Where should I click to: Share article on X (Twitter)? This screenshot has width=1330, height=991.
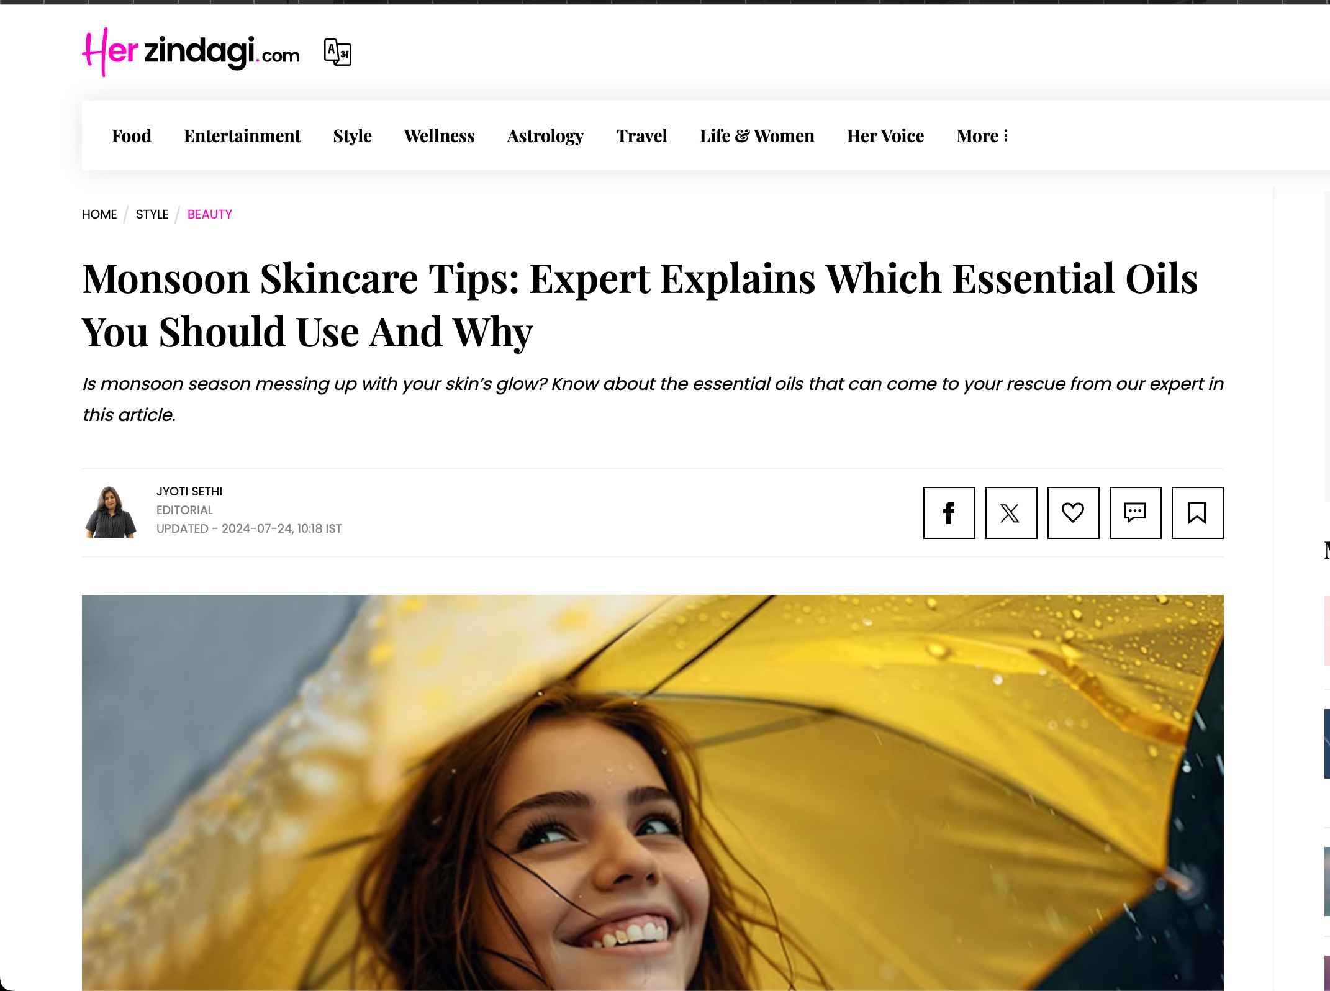(1011, 513)
